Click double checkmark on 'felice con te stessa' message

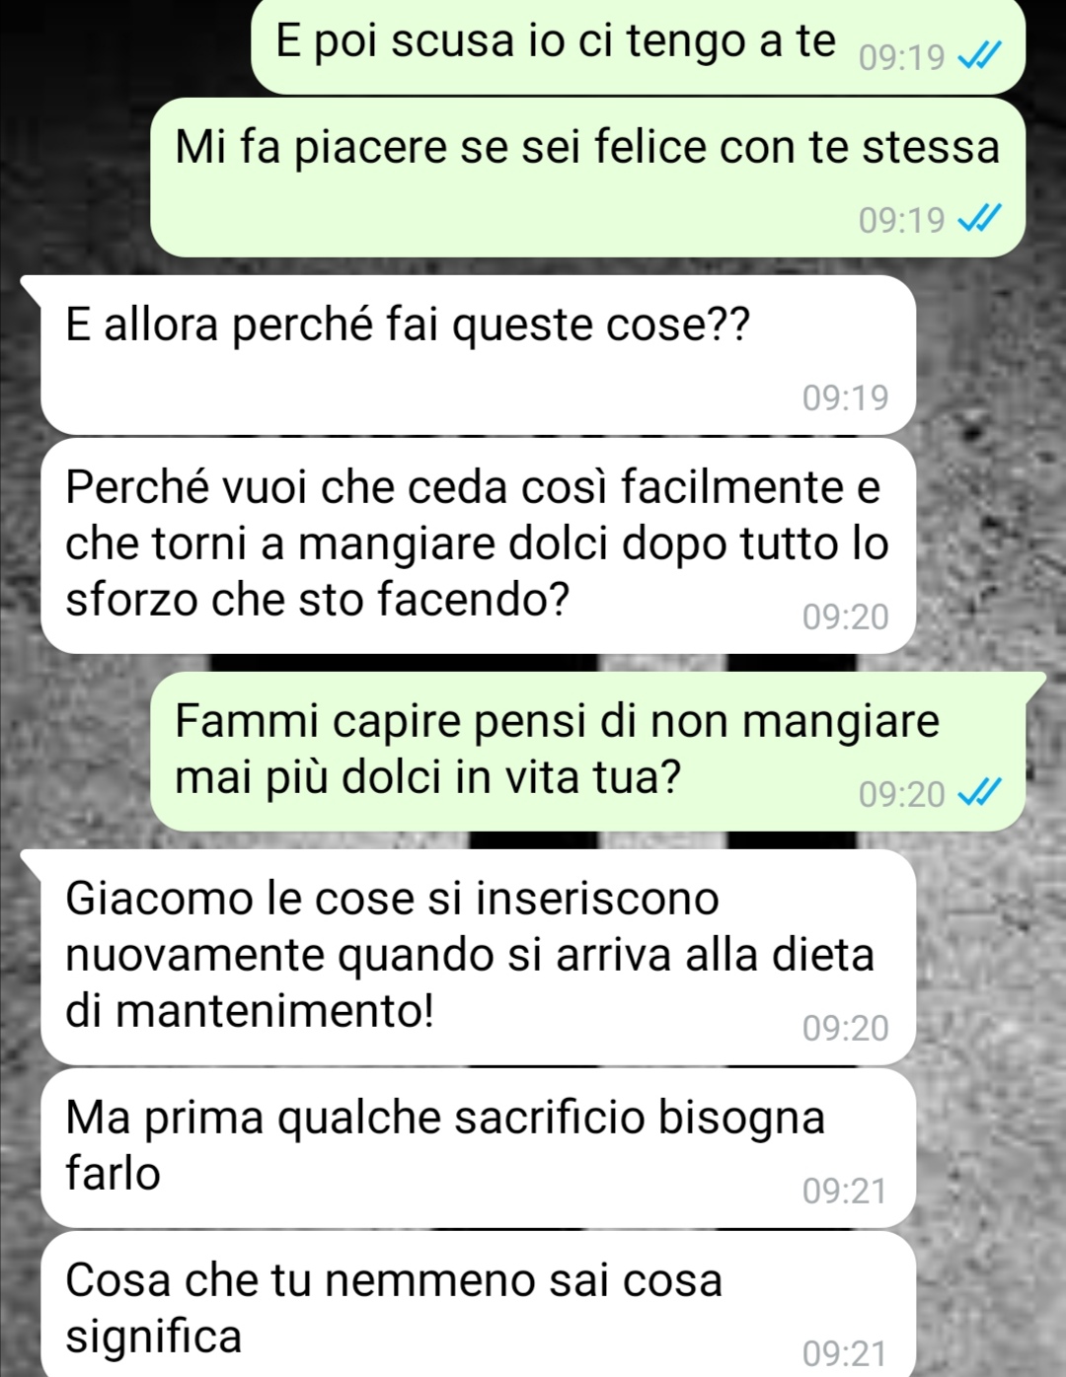pyautogui.click(x=981, y=220)
